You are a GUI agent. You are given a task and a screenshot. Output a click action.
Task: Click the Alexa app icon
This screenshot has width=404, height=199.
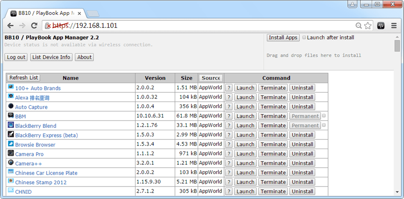tap(11, 96)
